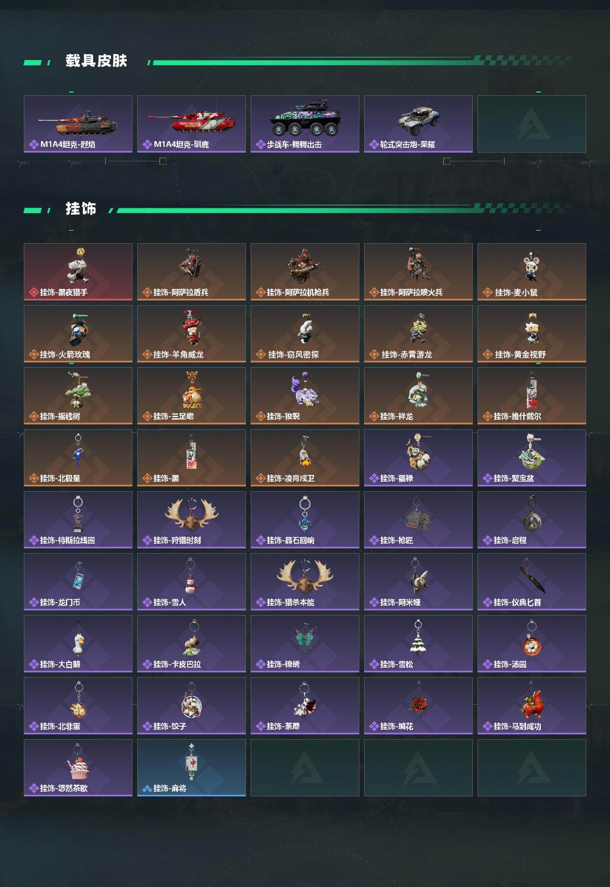Open the M1A4坦克-驯鹿 red tank skin

tap(192, 124)
